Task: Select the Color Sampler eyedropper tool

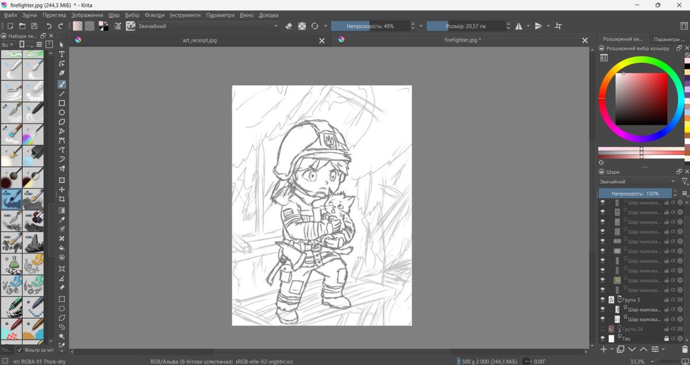Action: click(62, 220)
